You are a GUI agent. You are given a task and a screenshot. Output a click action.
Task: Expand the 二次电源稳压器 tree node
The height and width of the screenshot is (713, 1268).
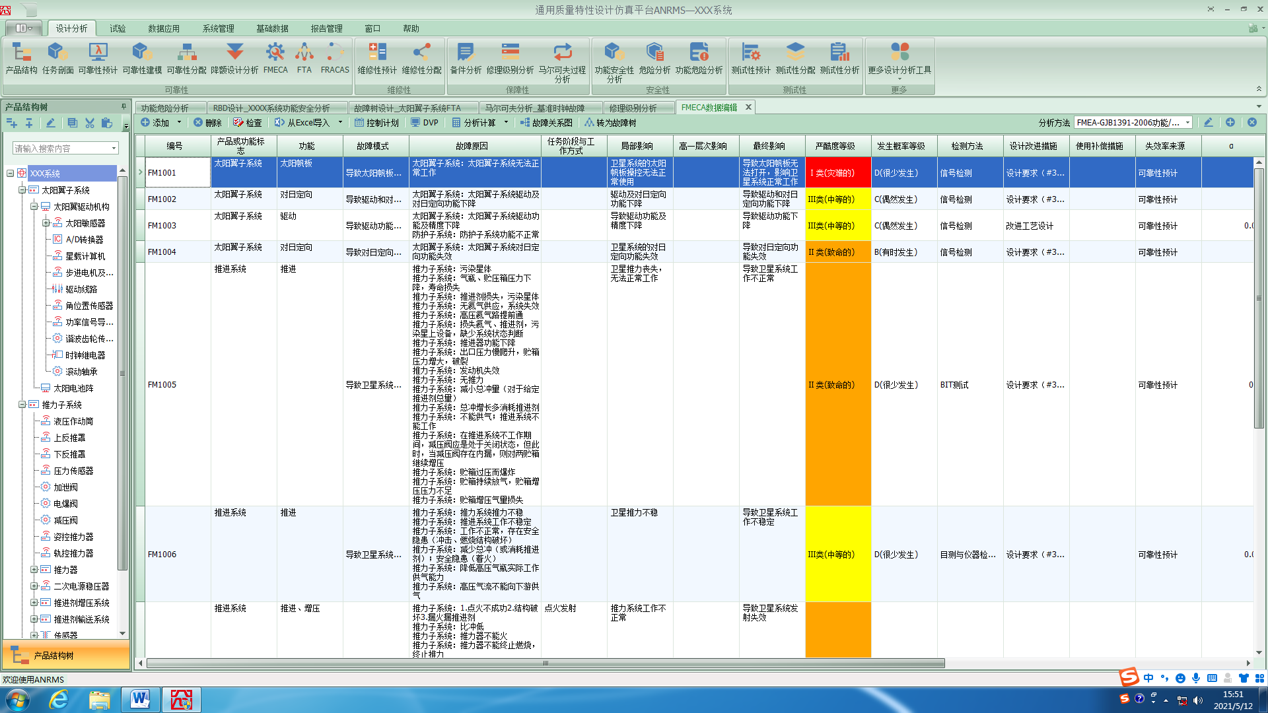(34, 586)
